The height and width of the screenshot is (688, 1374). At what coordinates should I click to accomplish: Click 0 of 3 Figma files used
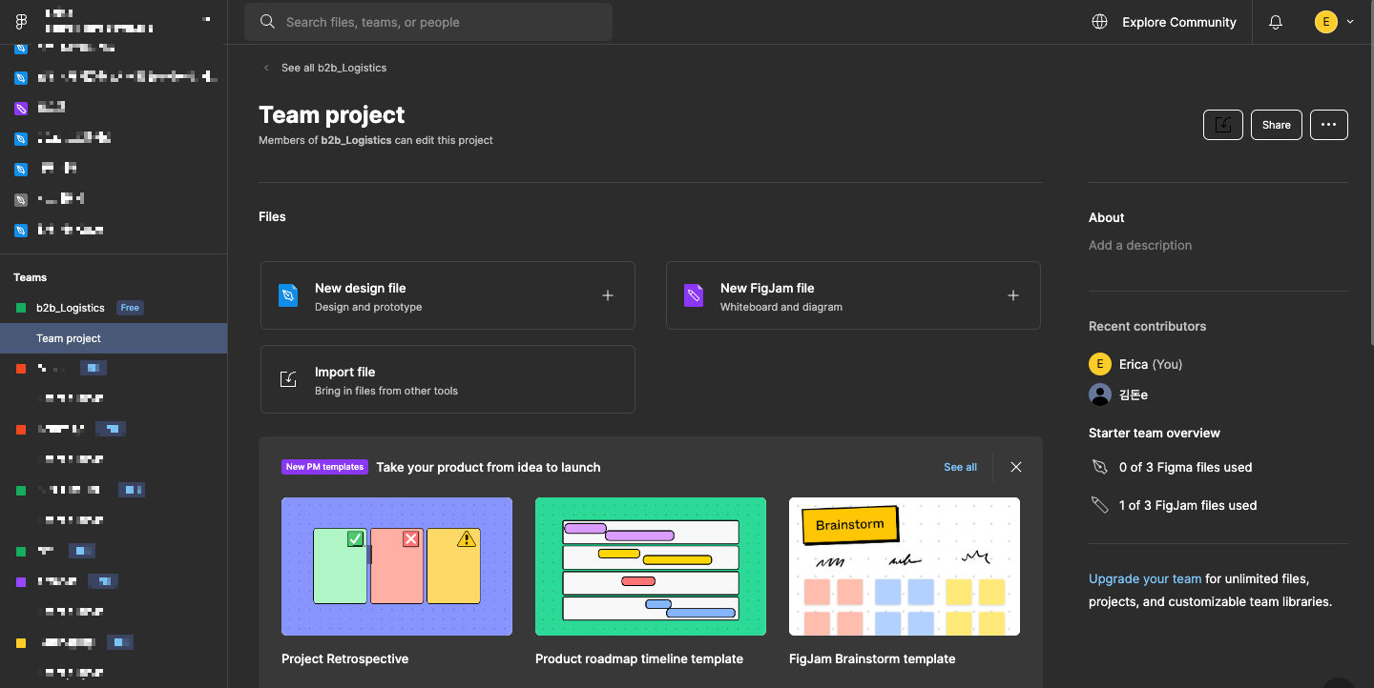click(1185, 467)
